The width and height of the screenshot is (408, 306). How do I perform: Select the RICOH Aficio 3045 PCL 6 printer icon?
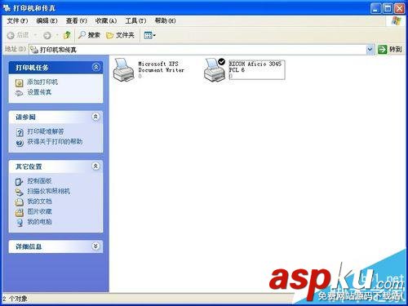pos(215,70)
